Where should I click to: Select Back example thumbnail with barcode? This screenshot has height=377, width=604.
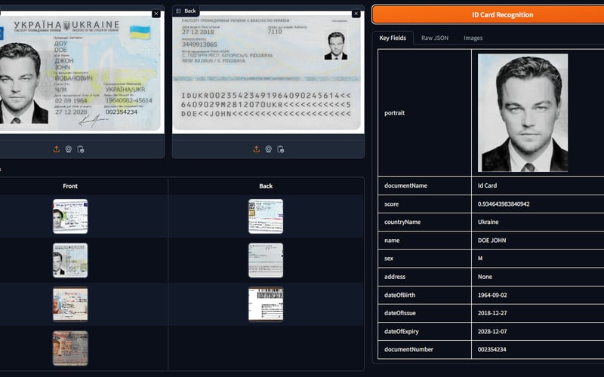point(266,304)
